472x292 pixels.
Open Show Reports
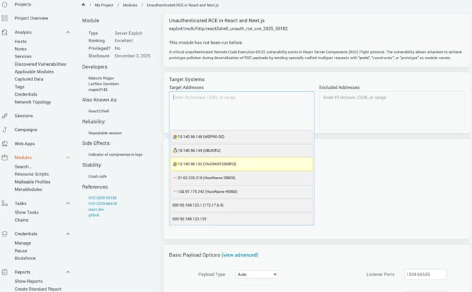point(28,281)
